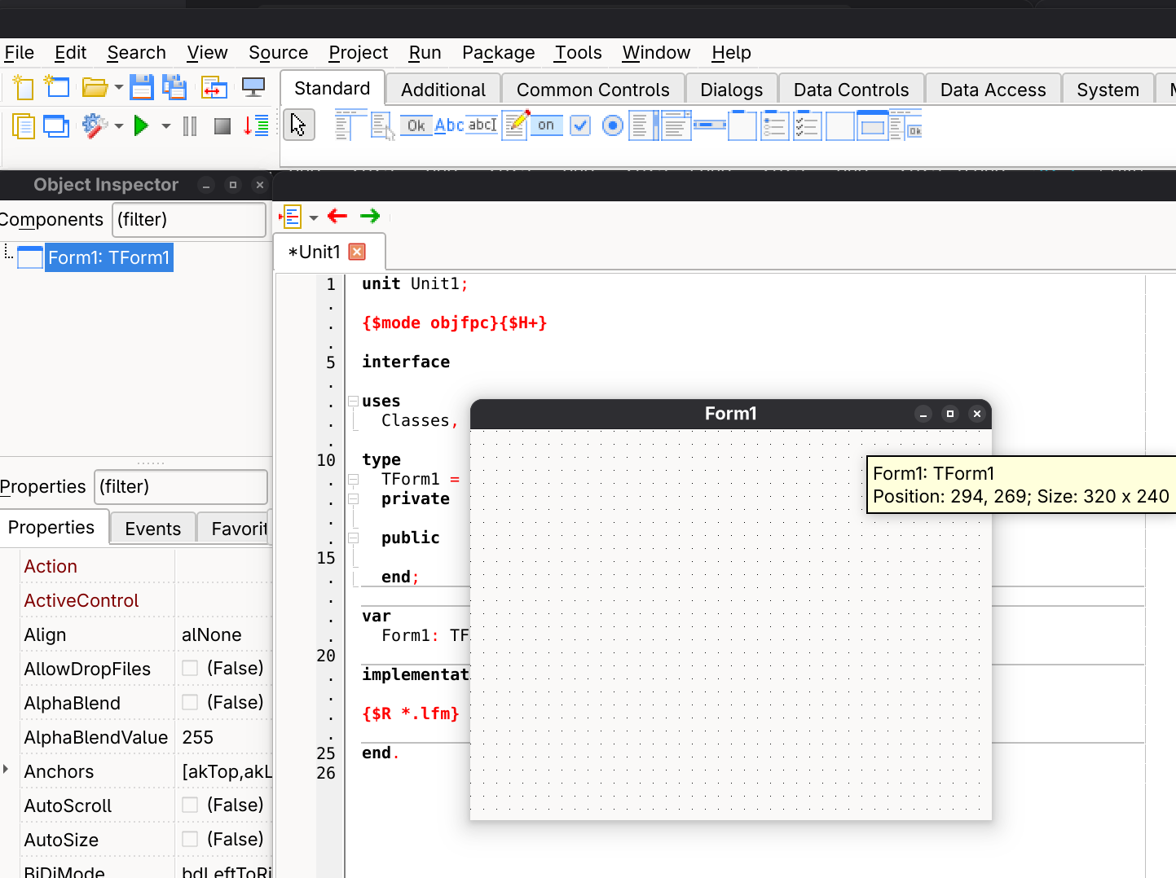Viewport: 1176px width, 878px height.
Task: Toggle the AutoScroll checkbox
Action: click(x=190, y=805)
